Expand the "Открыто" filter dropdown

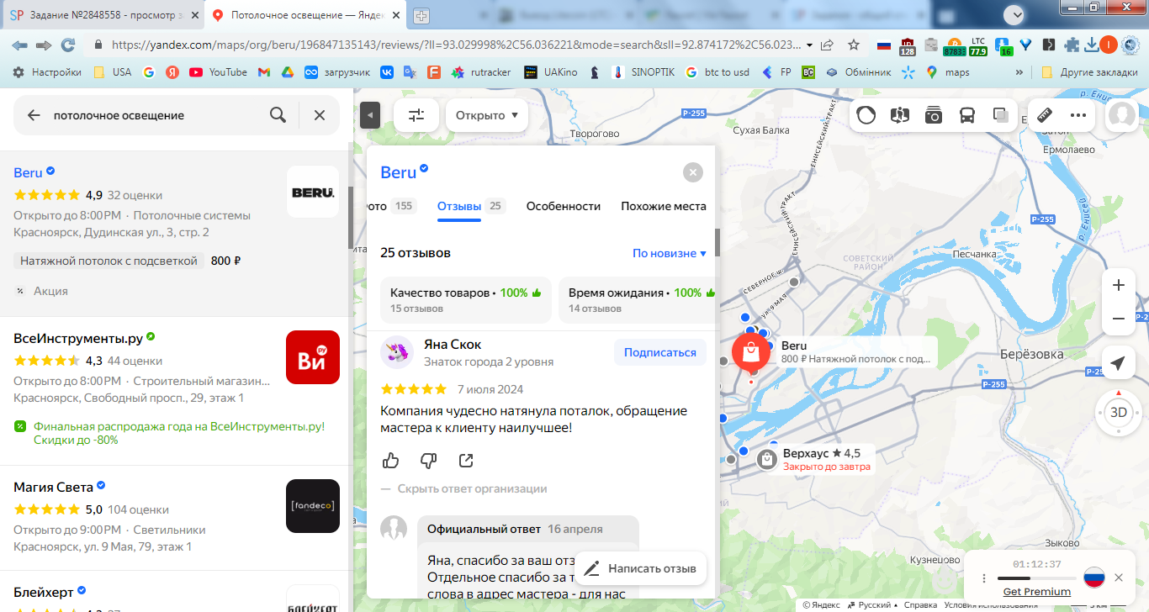(486, 115)
